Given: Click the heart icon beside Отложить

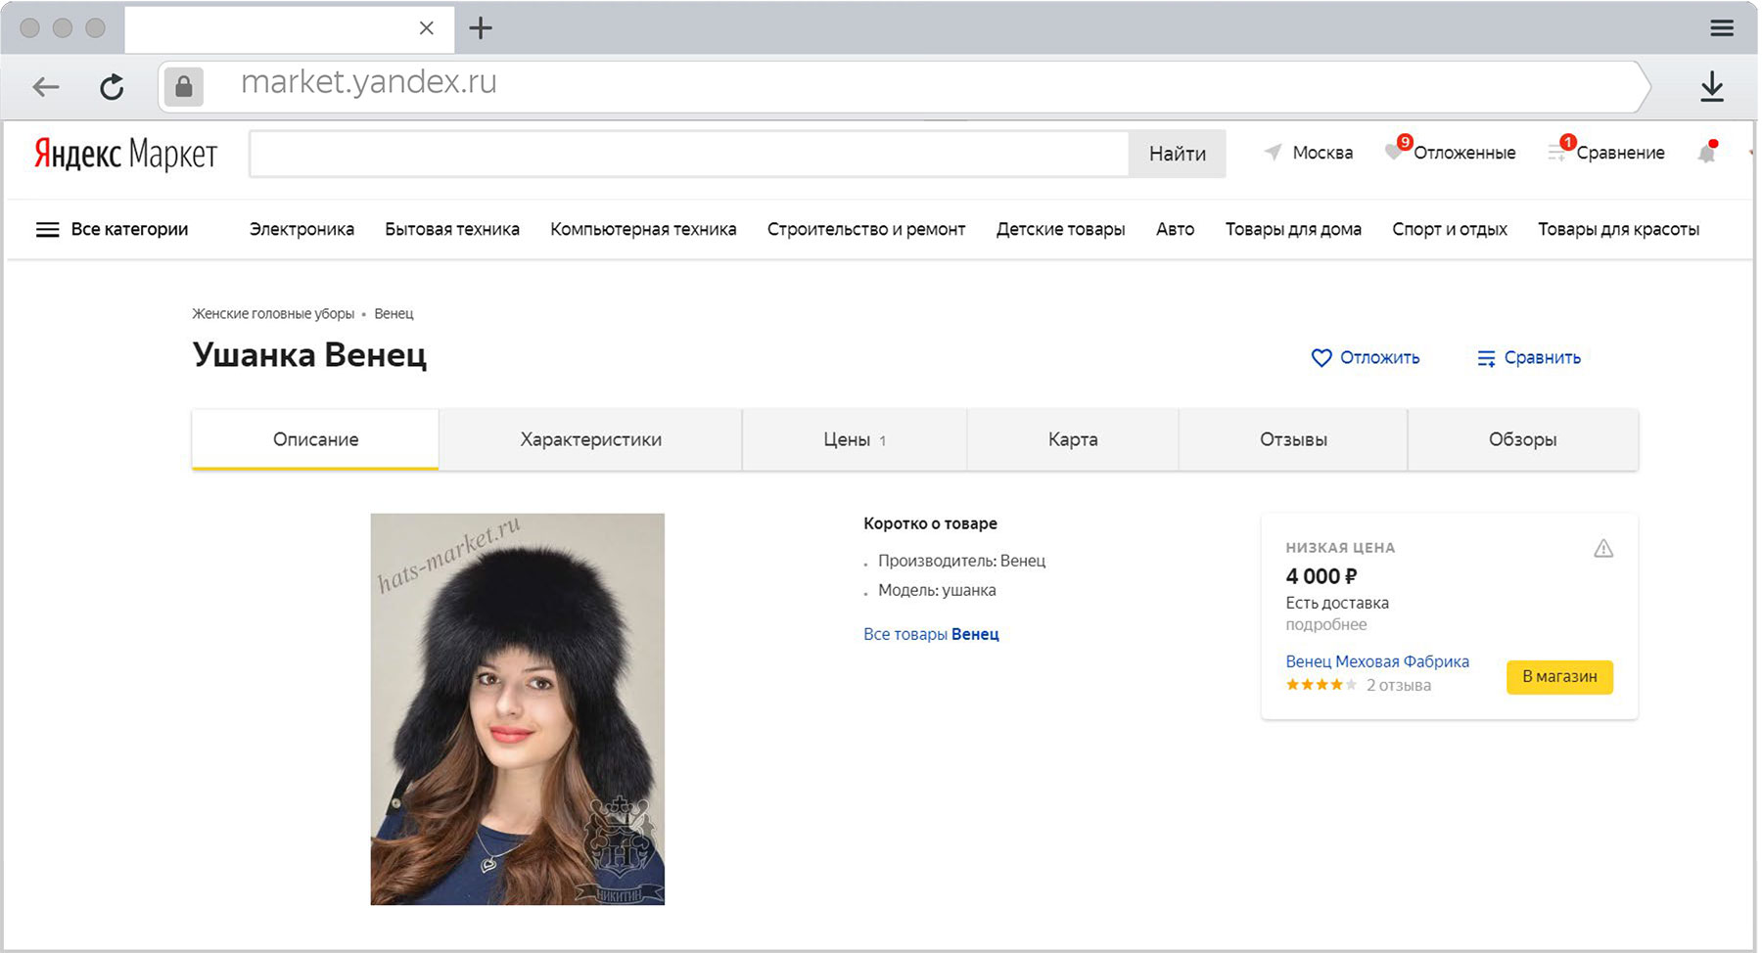Looking at the screenshot, I should (1321, 358).
